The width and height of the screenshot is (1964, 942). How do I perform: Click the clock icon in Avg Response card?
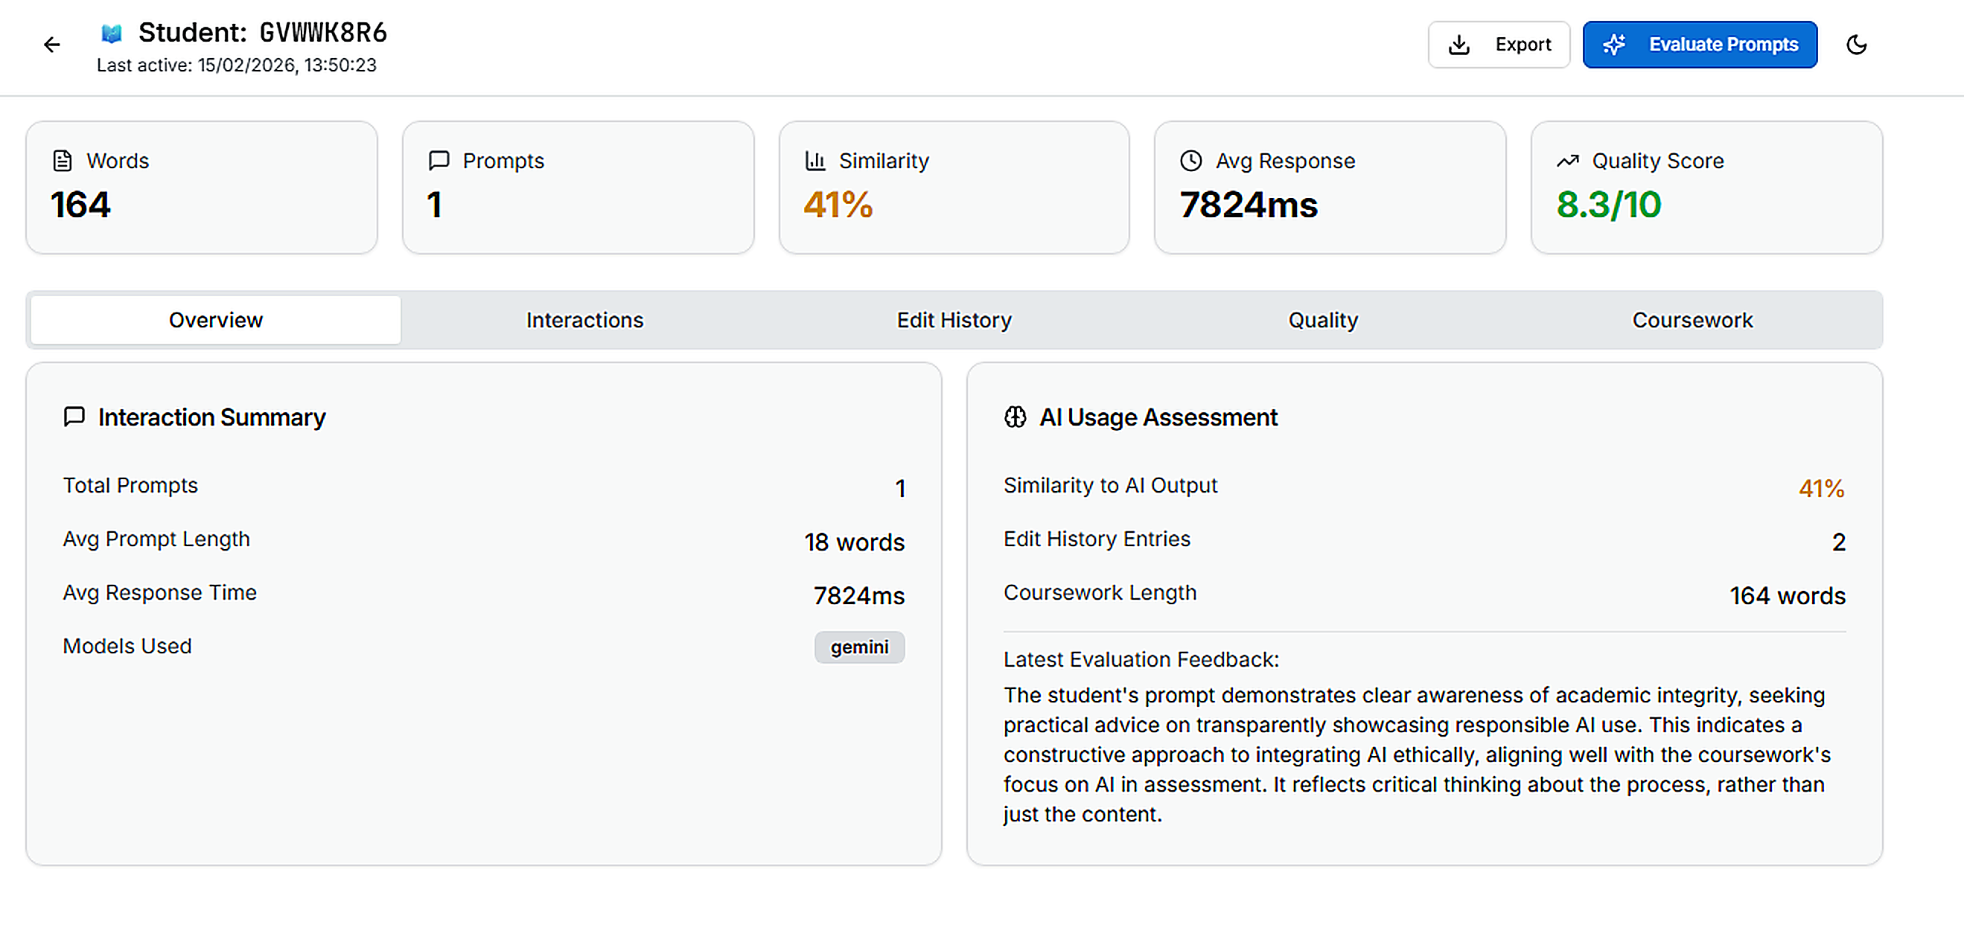[1191, 161]
